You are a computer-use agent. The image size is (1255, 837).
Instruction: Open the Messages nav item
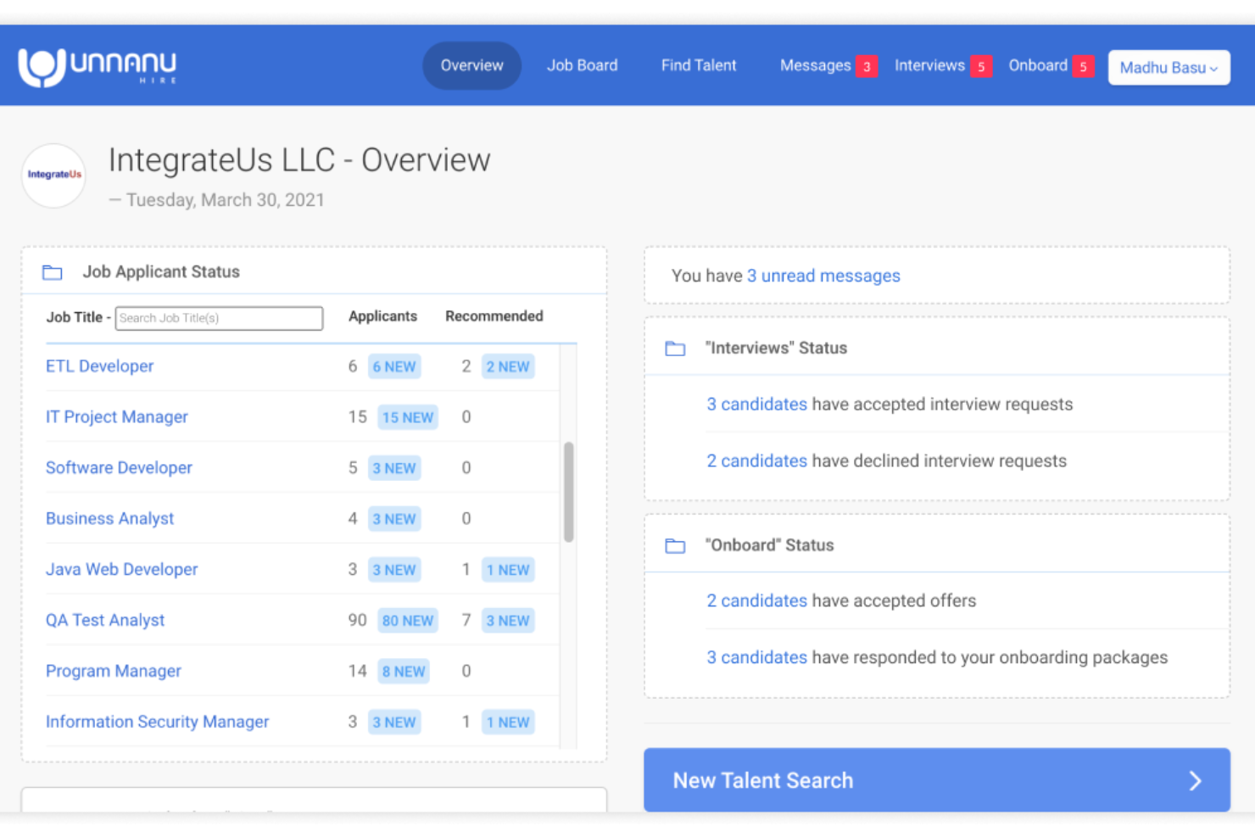tap(815, 65)
